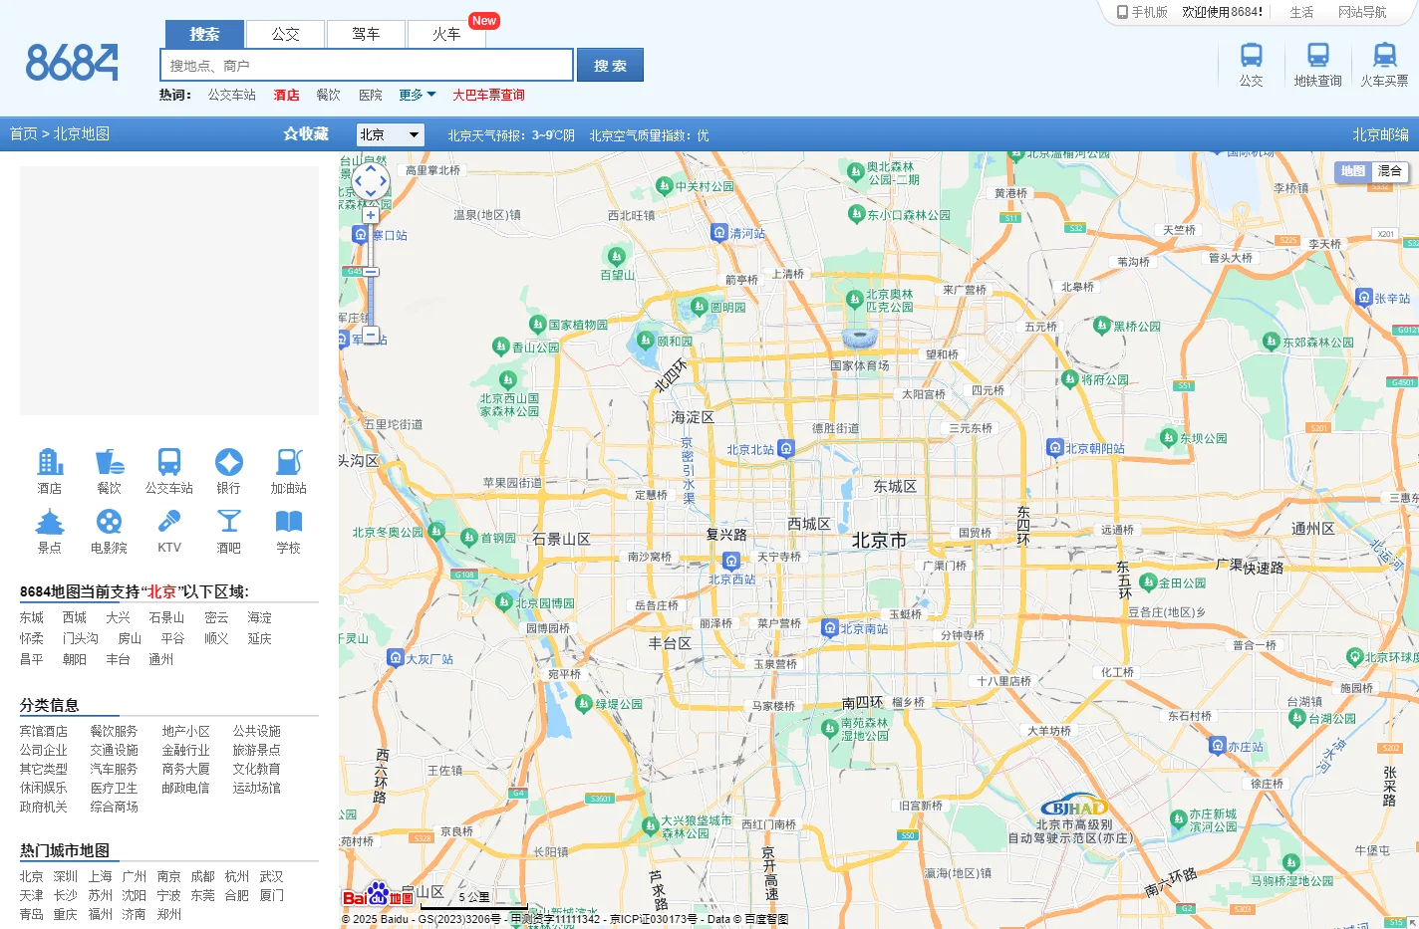Expand the 更多 hot words dropdown
Image resolution: width=1419 pixels, height=929 pixels.
418,95
